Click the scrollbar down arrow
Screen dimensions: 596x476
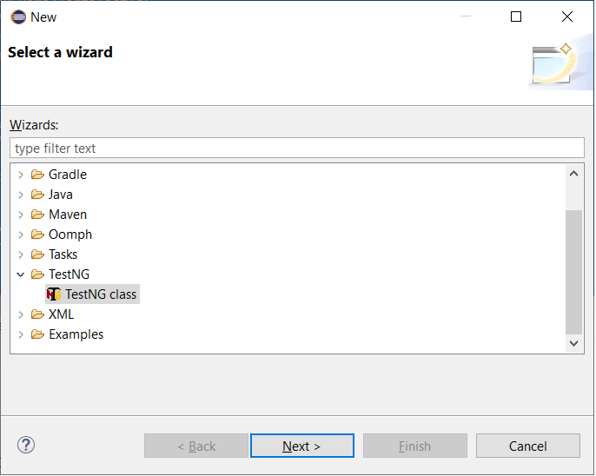tap(574, 343)
